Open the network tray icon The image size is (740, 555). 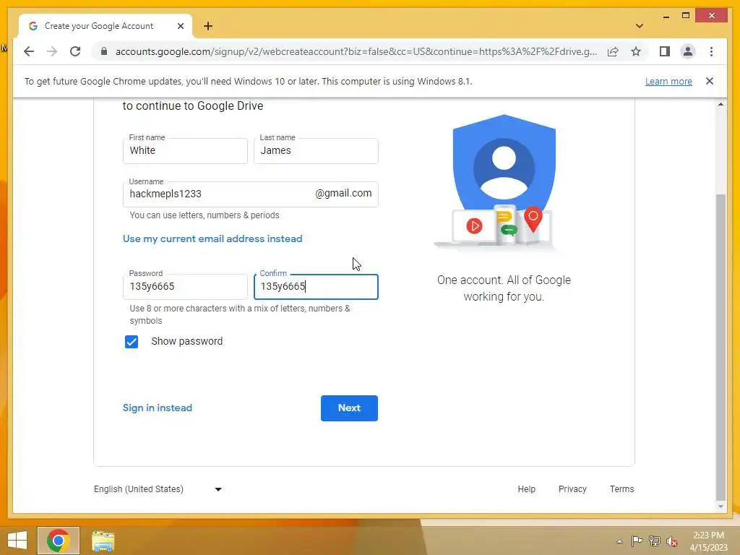(655, 541)
